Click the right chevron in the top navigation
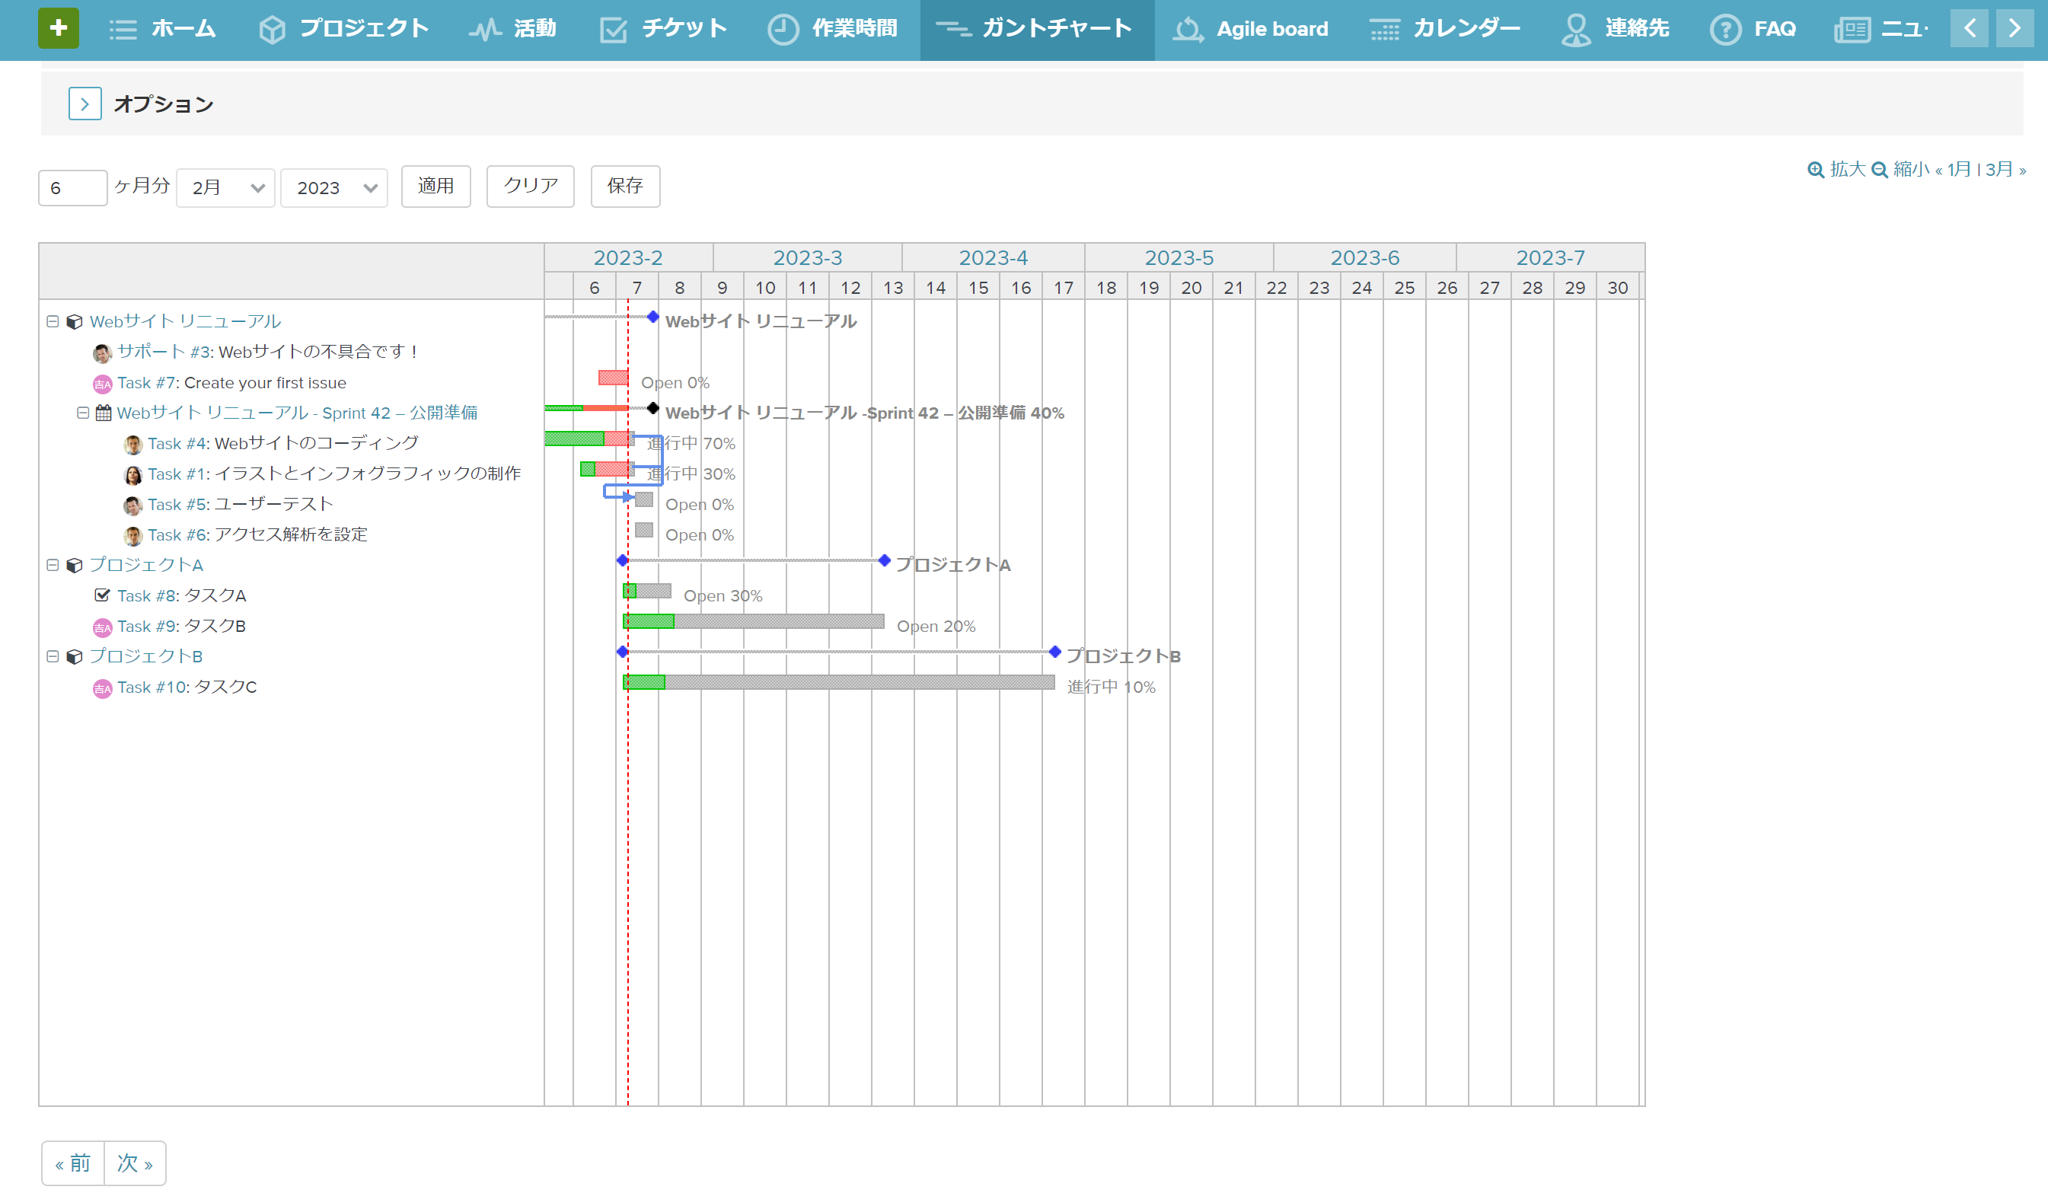 click(x=2013, y=27)
